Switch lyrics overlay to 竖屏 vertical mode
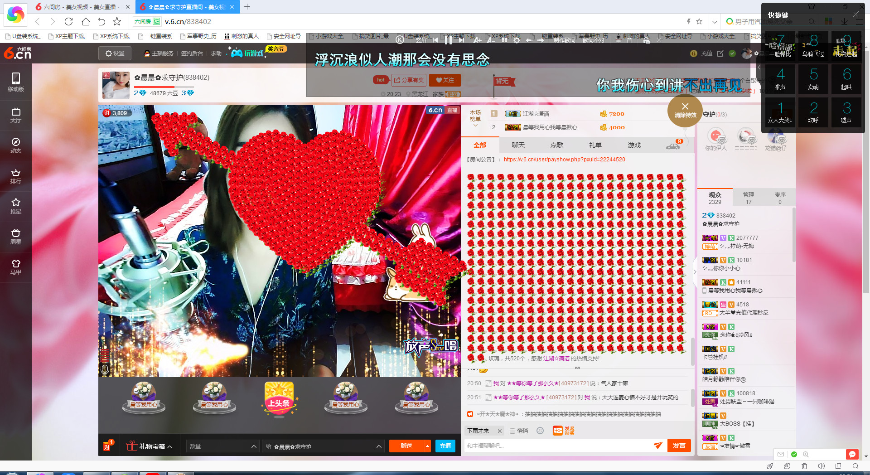The image size is (870, 475). (421, 40)
